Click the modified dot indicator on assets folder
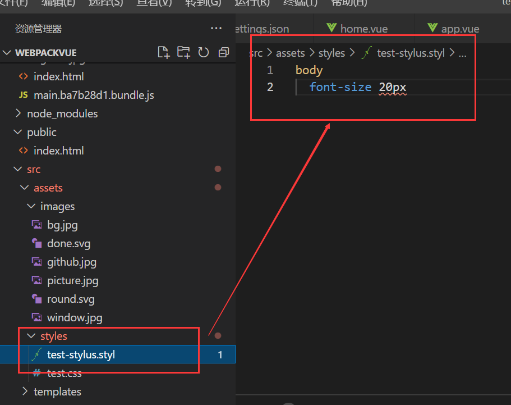This screenshot has width=511, height=405. [x=218, y=187]
